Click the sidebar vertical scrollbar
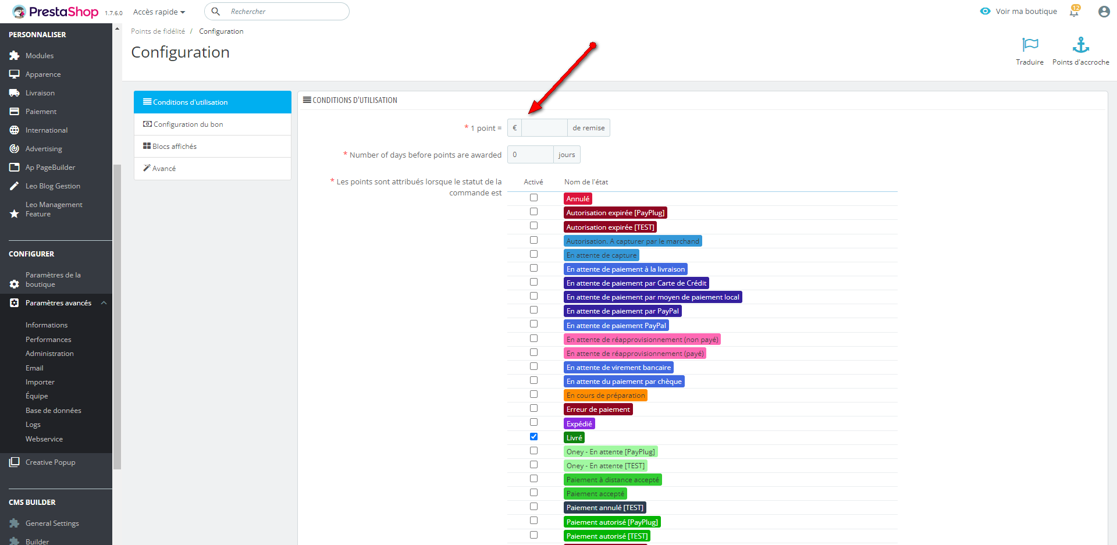Screen dimensions: 1117x545 (117, 317)
